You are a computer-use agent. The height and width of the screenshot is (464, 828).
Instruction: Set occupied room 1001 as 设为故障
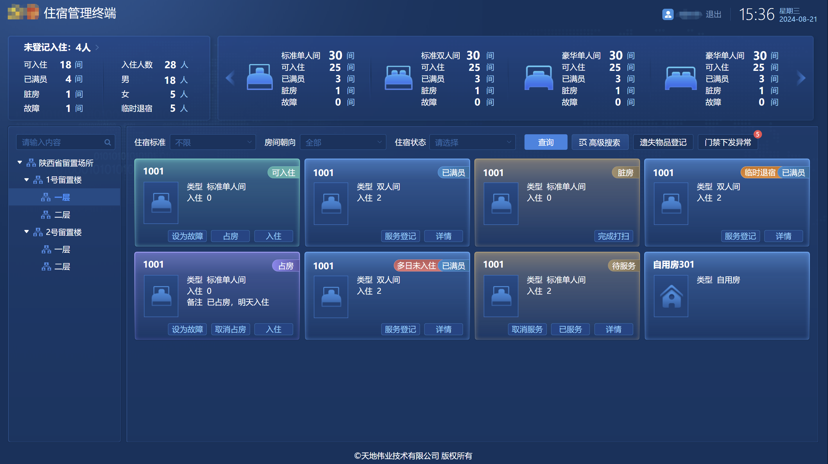coord(187,329)
